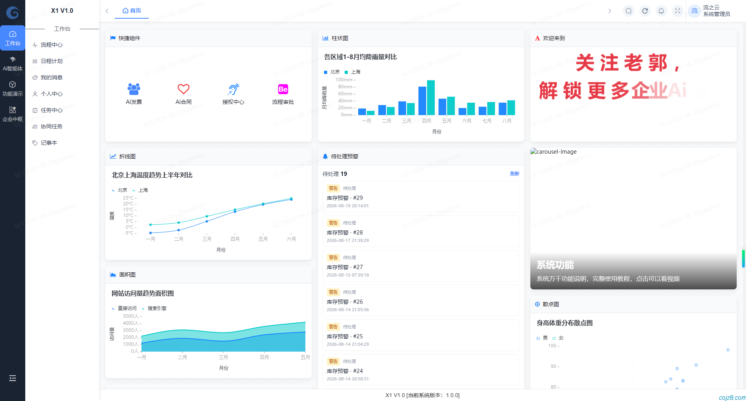The height and width of the screenshot is (401, 746).
Task: Click the 折线图 panel header icon
Action: 113,156
